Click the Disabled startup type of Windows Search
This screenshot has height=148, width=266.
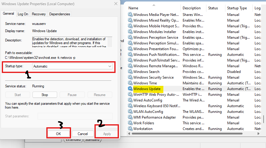pos(234,72)
